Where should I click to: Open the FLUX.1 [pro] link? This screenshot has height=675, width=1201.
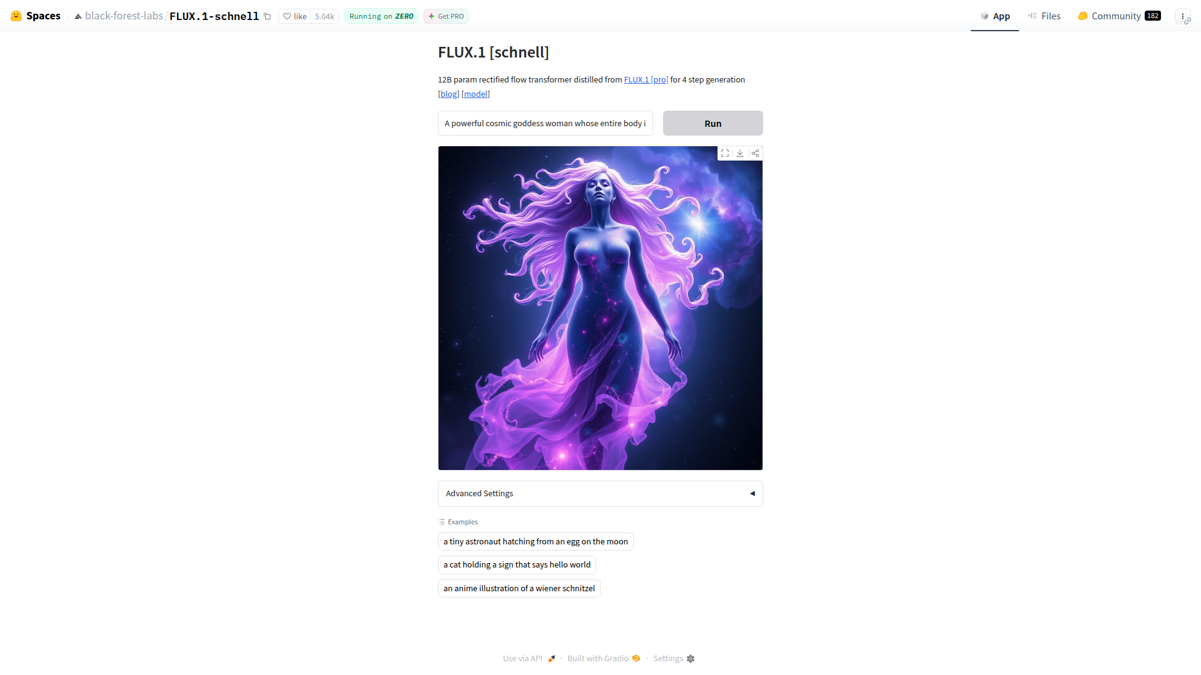(x=646, y=79)
